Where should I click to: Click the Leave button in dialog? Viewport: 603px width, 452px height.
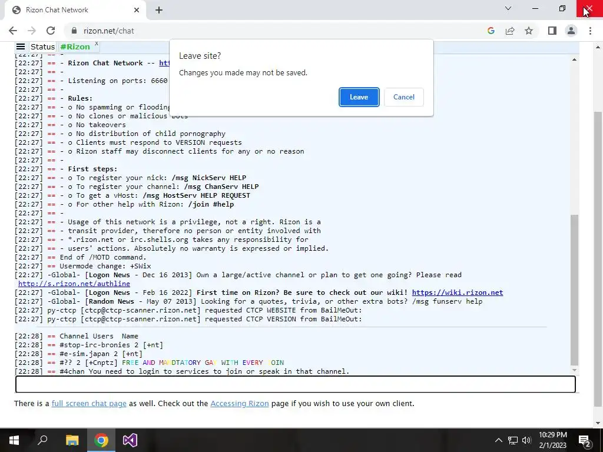pyautogui.click(x=359, y=97)
